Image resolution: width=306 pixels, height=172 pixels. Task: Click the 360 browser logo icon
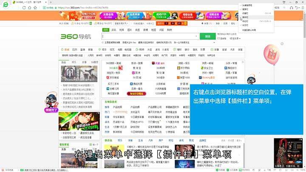pos(6,5)
